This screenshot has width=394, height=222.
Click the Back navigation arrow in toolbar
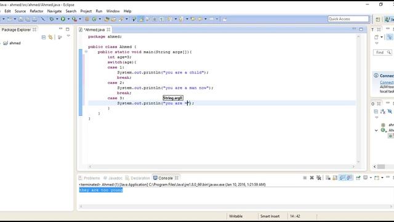tap(200, 19)
